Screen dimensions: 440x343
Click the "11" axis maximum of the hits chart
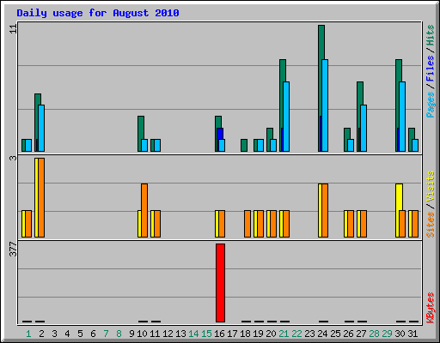13,28
